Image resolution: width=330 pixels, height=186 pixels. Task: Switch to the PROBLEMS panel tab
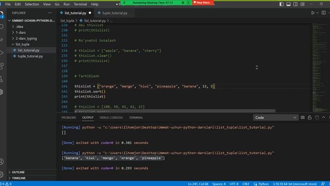tap(69, 117)
